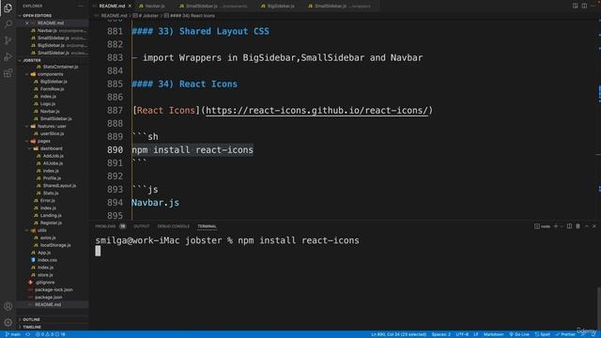Kill the terminal with trash icon
This screenshot has width=601, height=338.
point(578,226)
